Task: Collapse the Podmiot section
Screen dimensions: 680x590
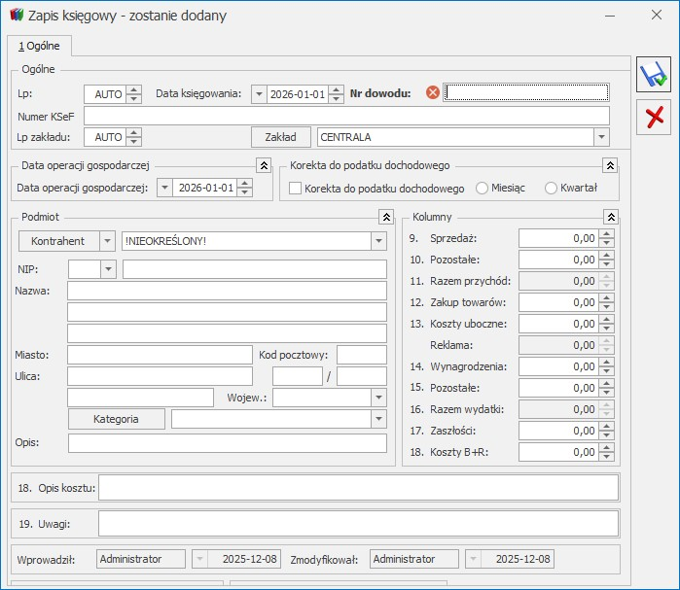Action: [x=386, y=217]
